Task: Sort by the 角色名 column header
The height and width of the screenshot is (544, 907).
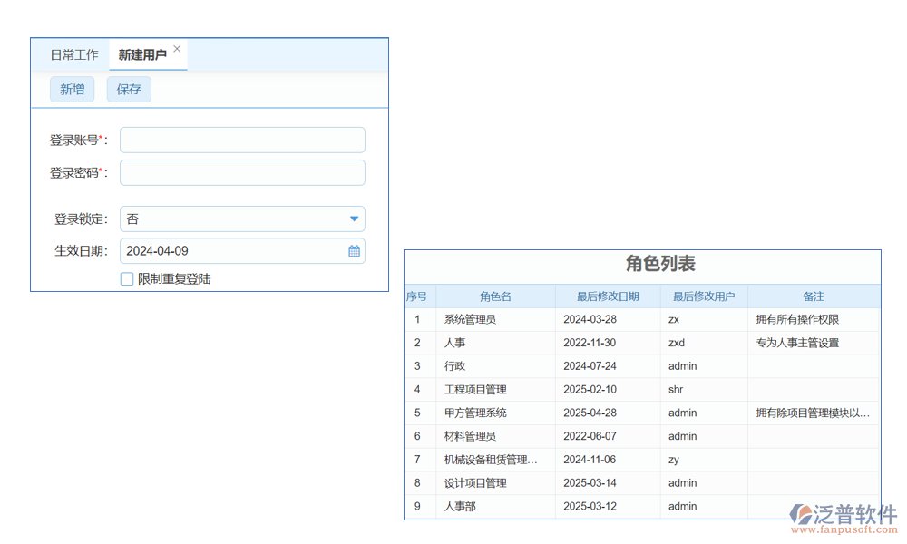Action: 495,296
